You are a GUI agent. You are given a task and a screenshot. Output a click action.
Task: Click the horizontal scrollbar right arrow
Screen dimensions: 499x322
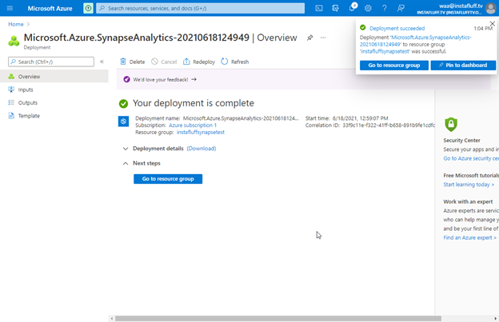tap(495, 319)
